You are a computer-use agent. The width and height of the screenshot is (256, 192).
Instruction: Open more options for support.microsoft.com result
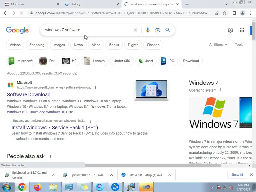(x=90, y=121)
